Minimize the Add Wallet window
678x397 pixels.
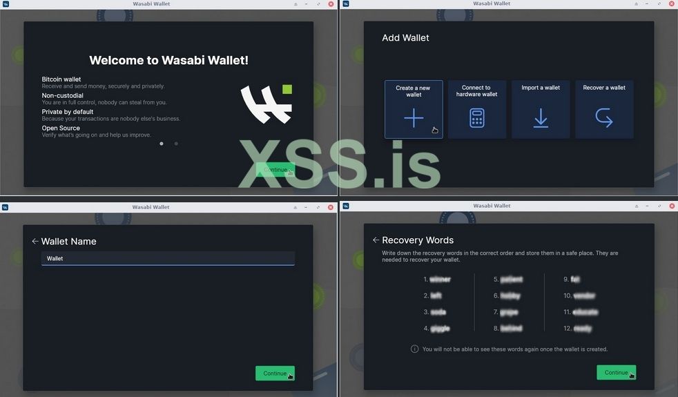tap(648, 3)
